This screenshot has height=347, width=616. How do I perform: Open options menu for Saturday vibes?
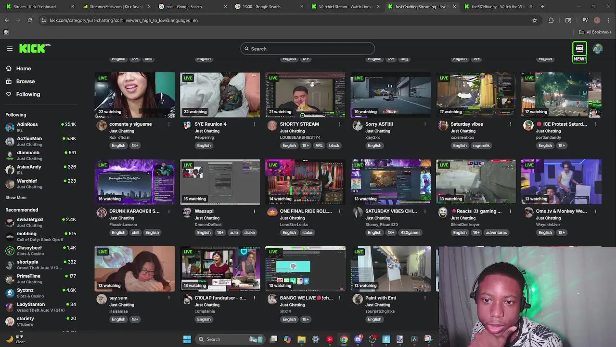tap(510, 124)
